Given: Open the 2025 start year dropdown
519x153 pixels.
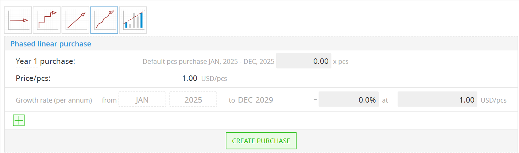Looking at the screenshot, I should pyautogui.click(x=193, y=100).
